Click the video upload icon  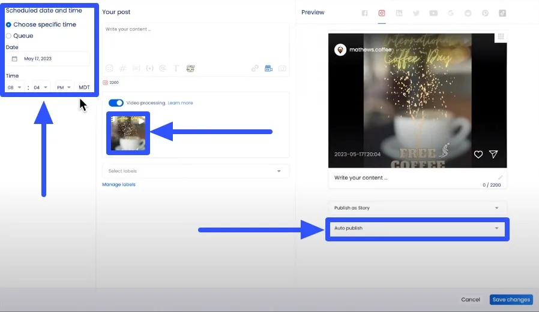pos(268,68)
